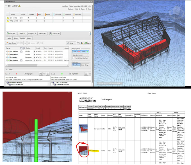This screenshot has width=191, height=165.
Task: Switch to the Select tab
Action: [x=16, y=38]
